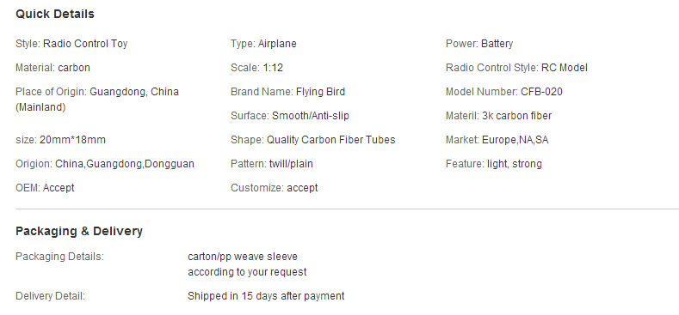This screenshot has width=679, height=315.
Task: Click Model Number CFB-020
Action: [x=504, y=92]
